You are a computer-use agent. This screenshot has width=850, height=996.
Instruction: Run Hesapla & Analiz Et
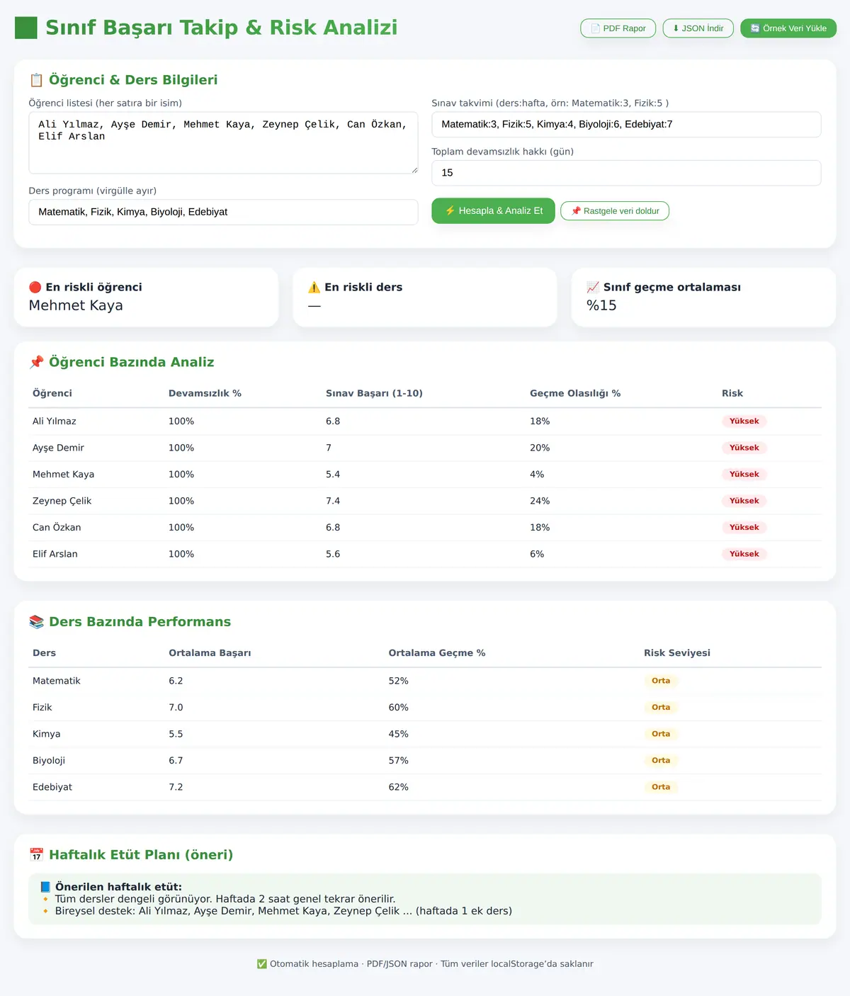point(494,211)
